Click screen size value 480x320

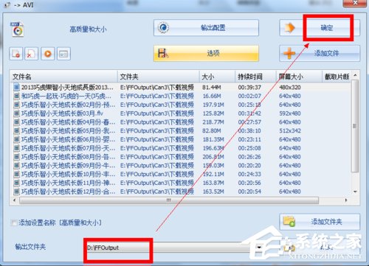tap(290, 87)
